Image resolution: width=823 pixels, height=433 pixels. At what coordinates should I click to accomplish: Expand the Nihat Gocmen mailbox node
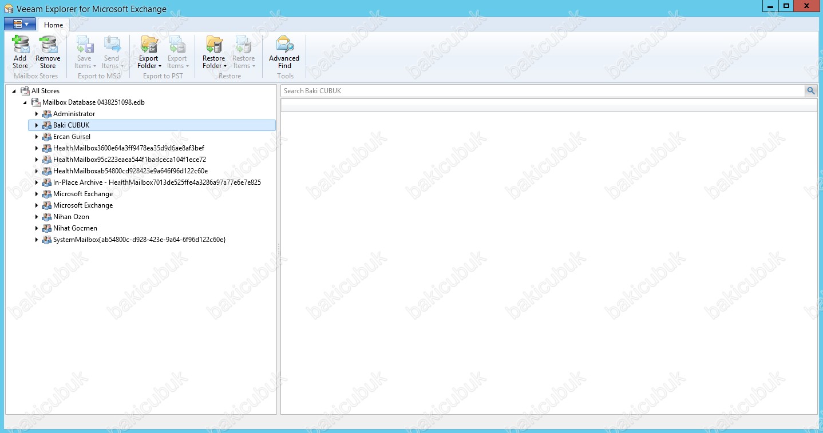[x=37, y=228]
